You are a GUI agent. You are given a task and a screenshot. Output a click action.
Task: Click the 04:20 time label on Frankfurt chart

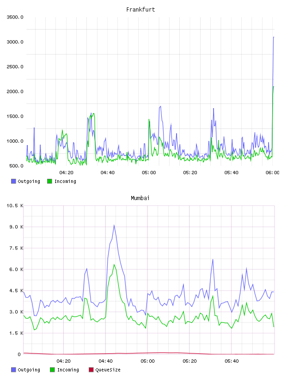tap(67, 173)
